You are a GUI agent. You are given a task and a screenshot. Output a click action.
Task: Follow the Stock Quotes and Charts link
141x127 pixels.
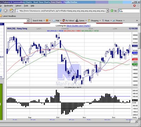coord(78,26)
